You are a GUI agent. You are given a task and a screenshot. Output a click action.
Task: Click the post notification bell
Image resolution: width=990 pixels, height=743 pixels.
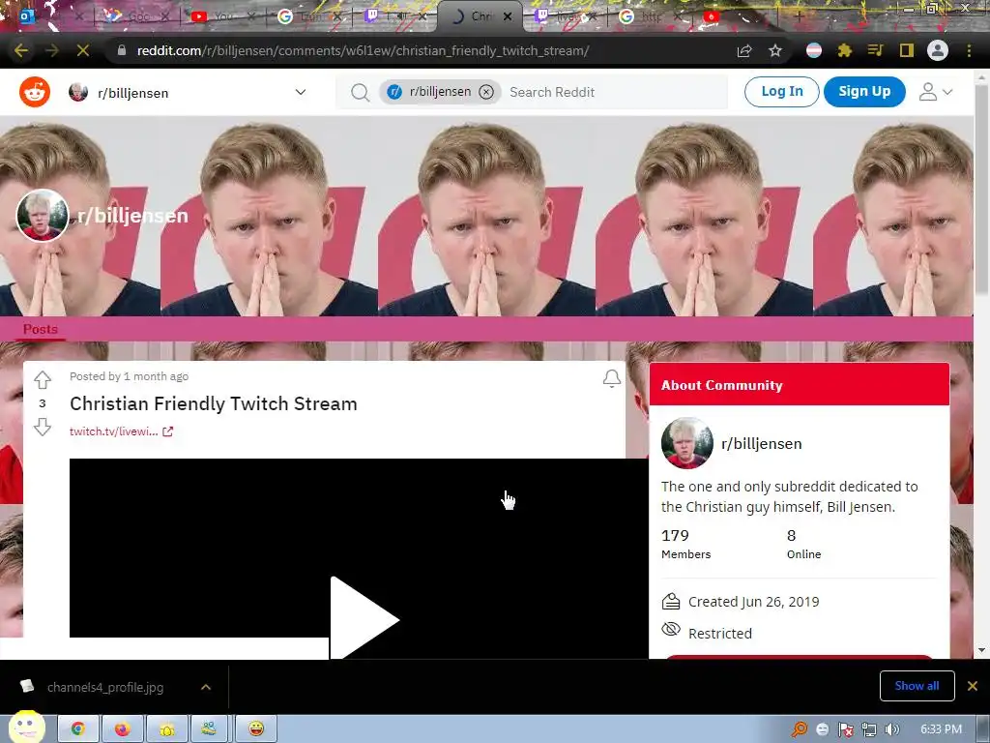pos(611,378)
